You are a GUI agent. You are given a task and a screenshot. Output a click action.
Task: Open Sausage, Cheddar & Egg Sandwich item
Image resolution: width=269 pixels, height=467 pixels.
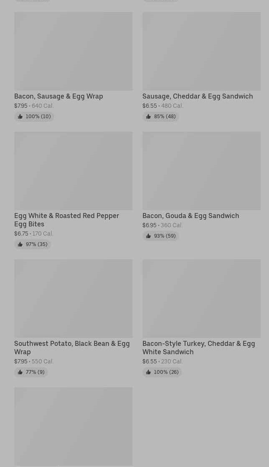point(197,96)
